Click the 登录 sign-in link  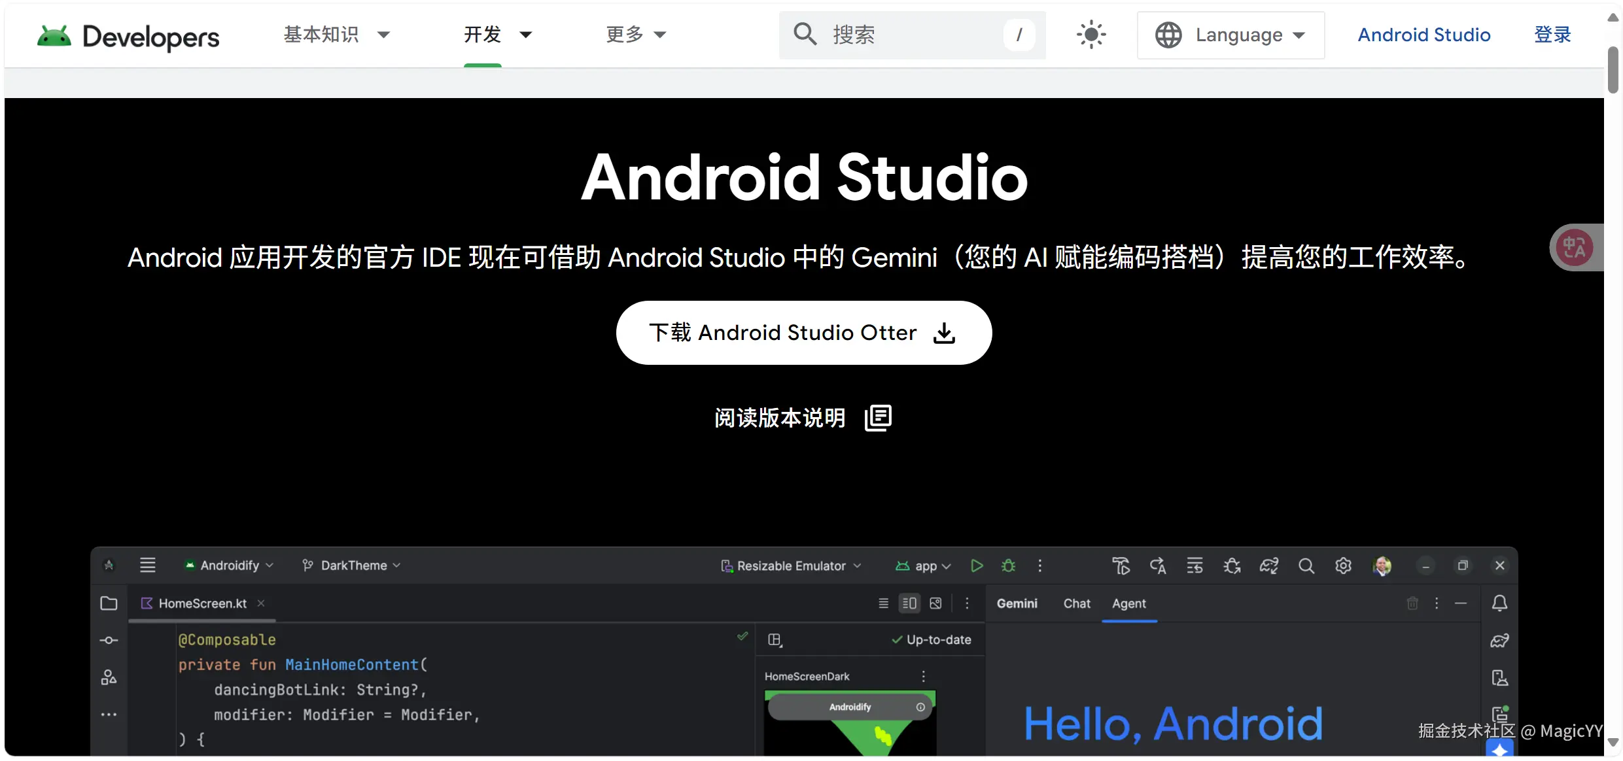click(x=1552, y=35)
